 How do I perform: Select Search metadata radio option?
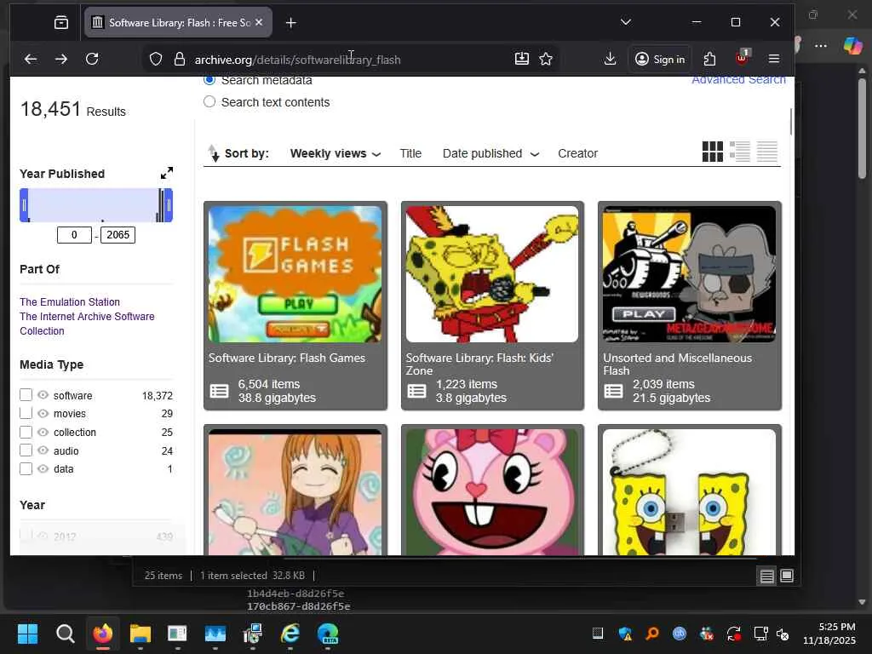pos(209,80)
